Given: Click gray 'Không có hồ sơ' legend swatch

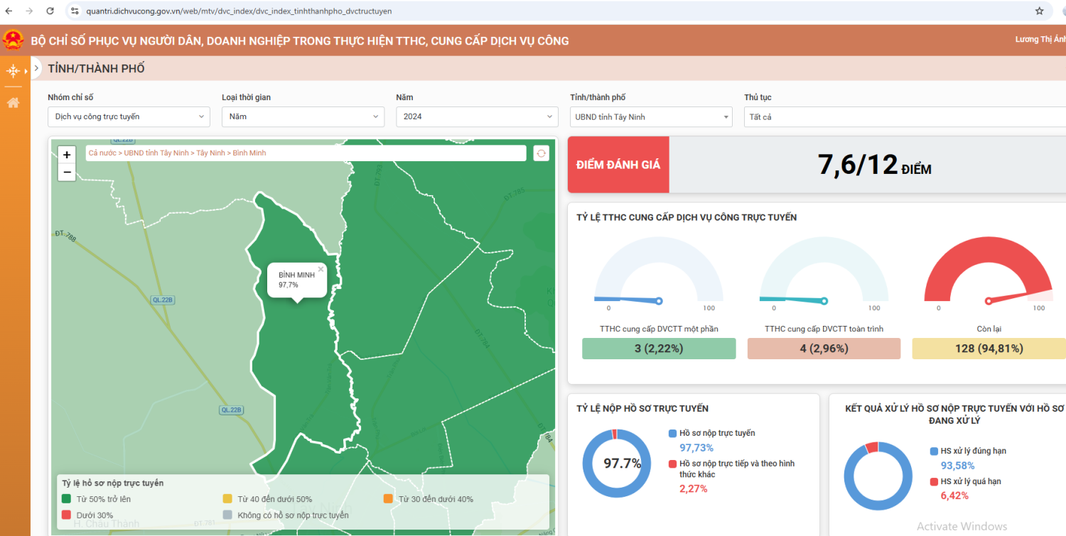Looking at the screenshot, I should pyautogui.click(x=227, y=515).
